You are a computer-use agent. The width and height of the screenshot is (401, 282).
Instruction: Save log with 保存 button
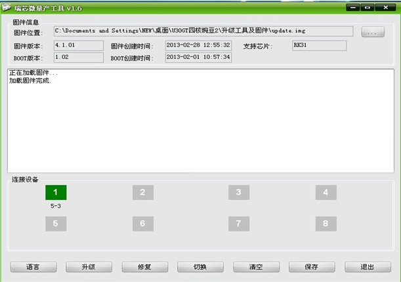pos(312,267)
